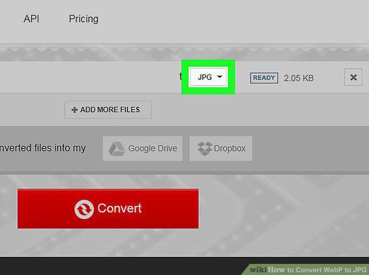
Task: Open the Pricing page link
Action: click(x=84, y=19)
